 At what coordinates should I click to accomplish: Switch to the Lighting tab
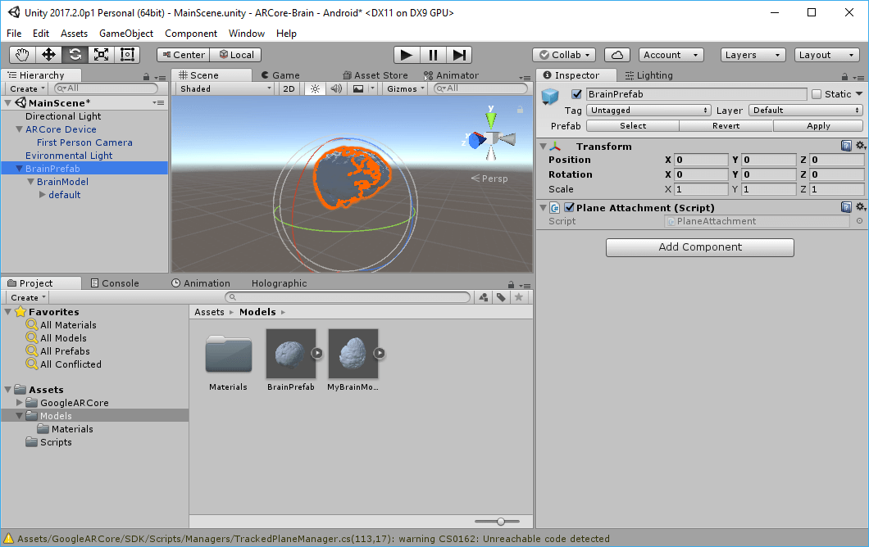649,75
